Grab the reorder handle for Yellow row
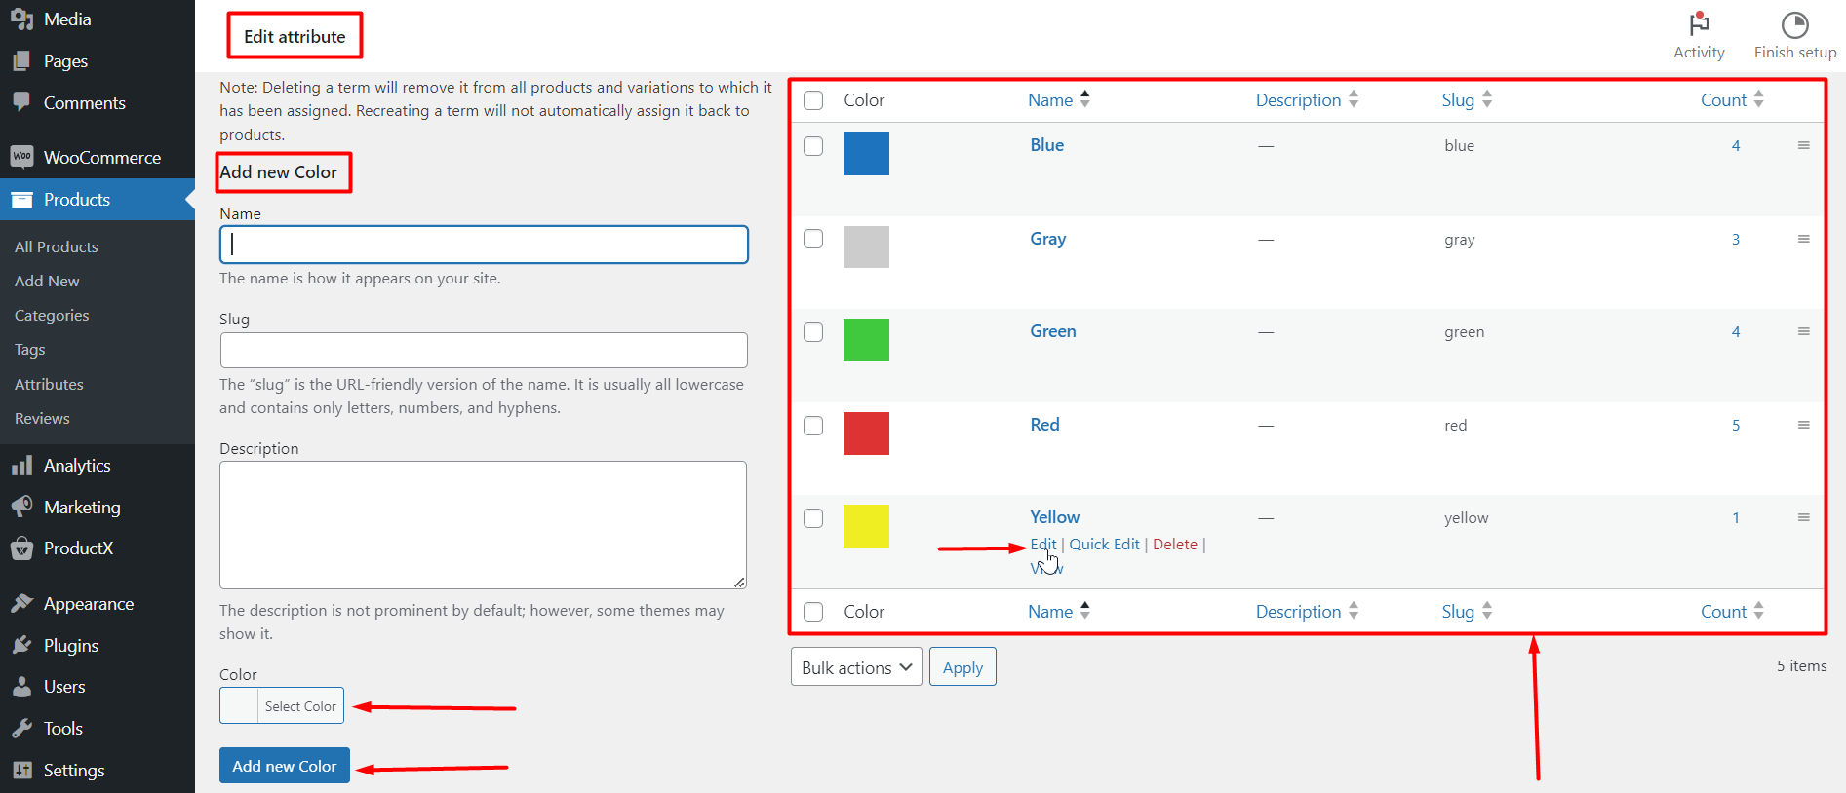The width and height of the screenshot is (1846, 793). click(1803, 517)
